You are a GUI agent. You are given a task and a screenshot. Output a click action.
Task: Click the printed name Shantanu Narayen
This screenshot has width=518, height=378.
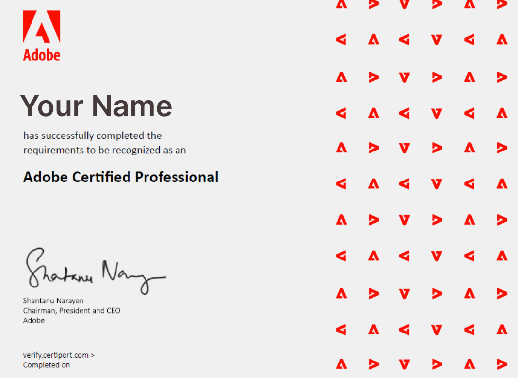pos(53,301)
